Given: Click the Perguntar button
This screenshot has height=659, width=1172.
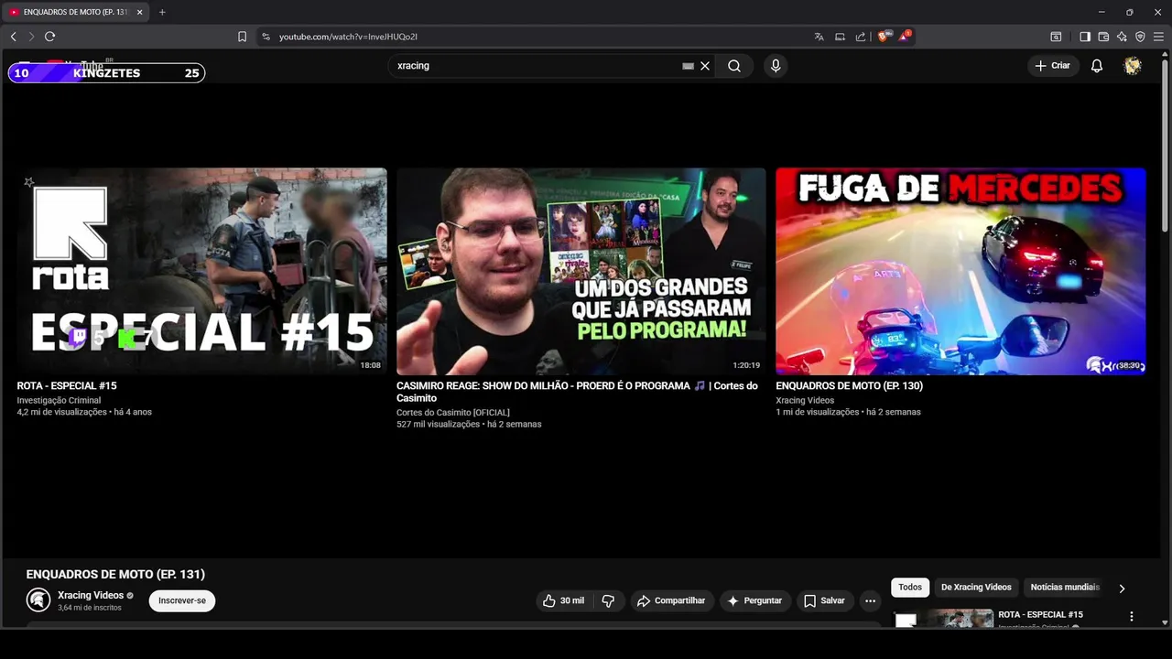Looking at the screenshot, I should tap(754, 600).
